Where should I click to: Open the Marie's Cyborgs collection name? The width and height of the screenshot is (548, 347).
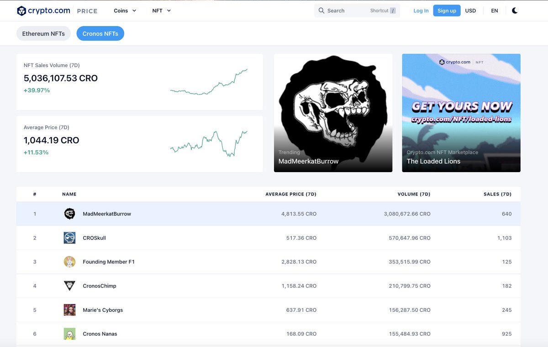pyautogui.click(x=103, y=310)
